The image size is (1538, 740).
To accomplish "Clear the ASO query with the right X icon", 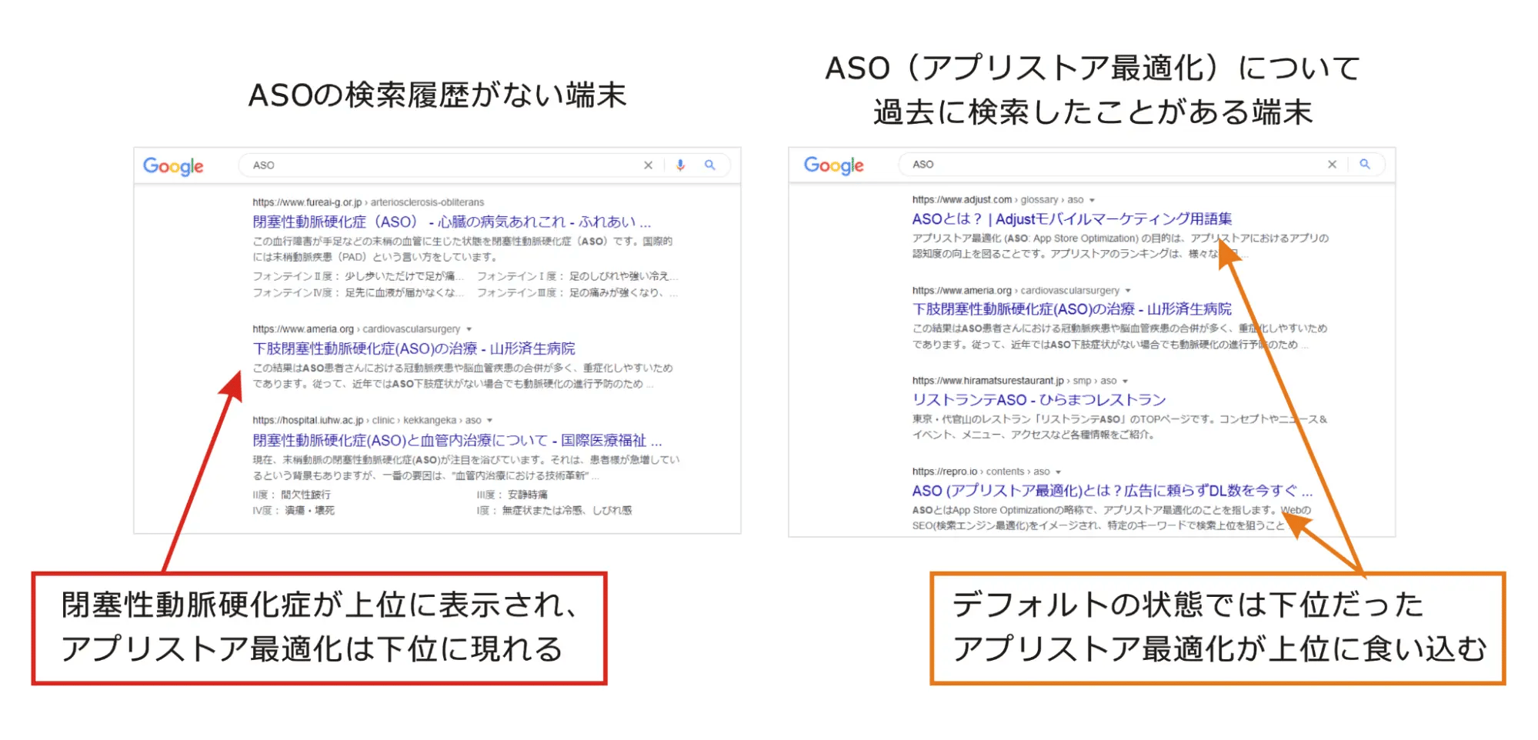I will [1333, 164].
